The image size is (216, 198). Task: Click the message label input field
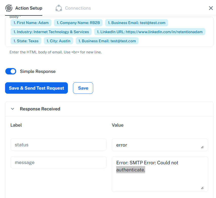(x=58, y=162)
